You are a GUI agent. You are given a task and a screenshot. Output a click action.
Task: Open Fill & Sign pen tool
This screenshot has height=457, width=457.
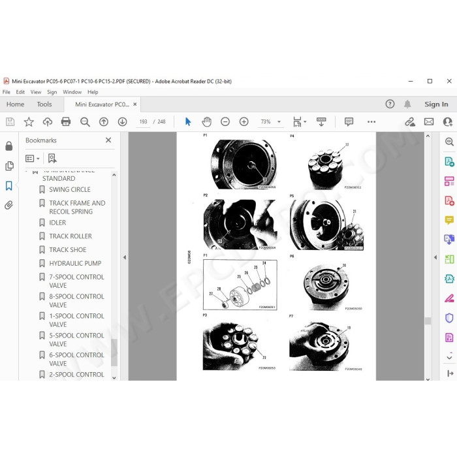coord(449,298)
